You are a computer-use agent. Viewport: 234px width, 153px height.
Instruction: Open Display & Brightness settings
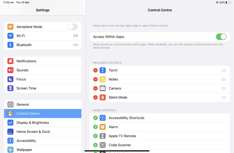tap(43, 123)
